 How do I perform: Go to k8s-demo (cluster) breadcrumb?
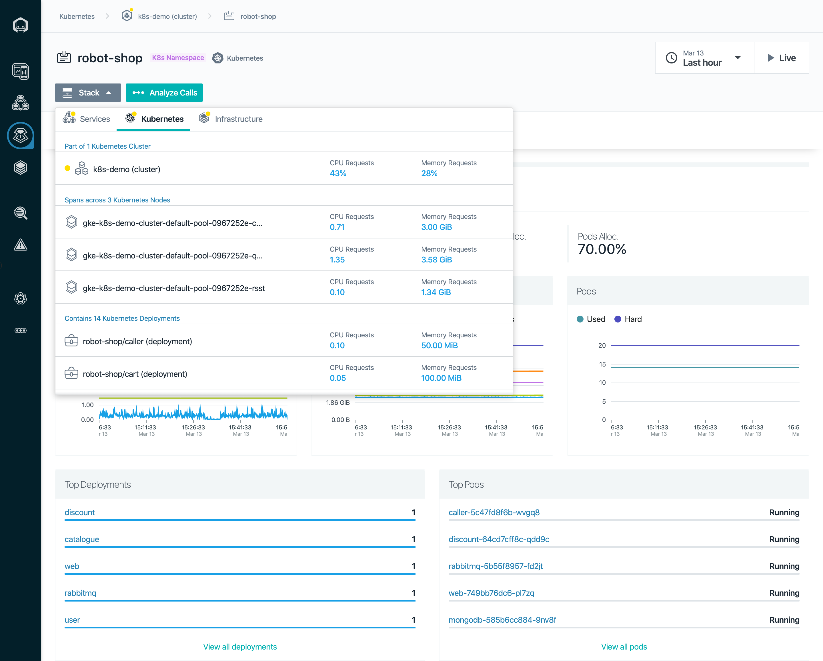click(167, 16)
